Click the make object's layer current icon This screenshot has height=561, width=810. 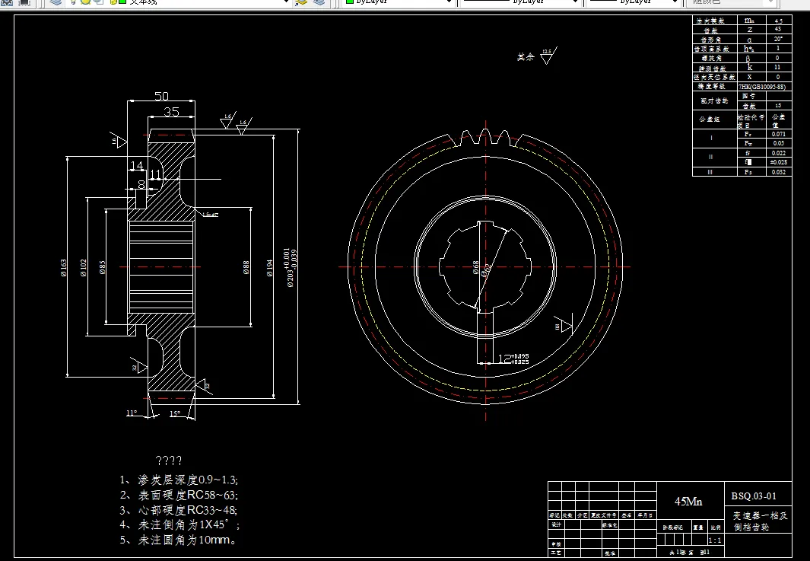pyautogui.click(x=301, y=2)
